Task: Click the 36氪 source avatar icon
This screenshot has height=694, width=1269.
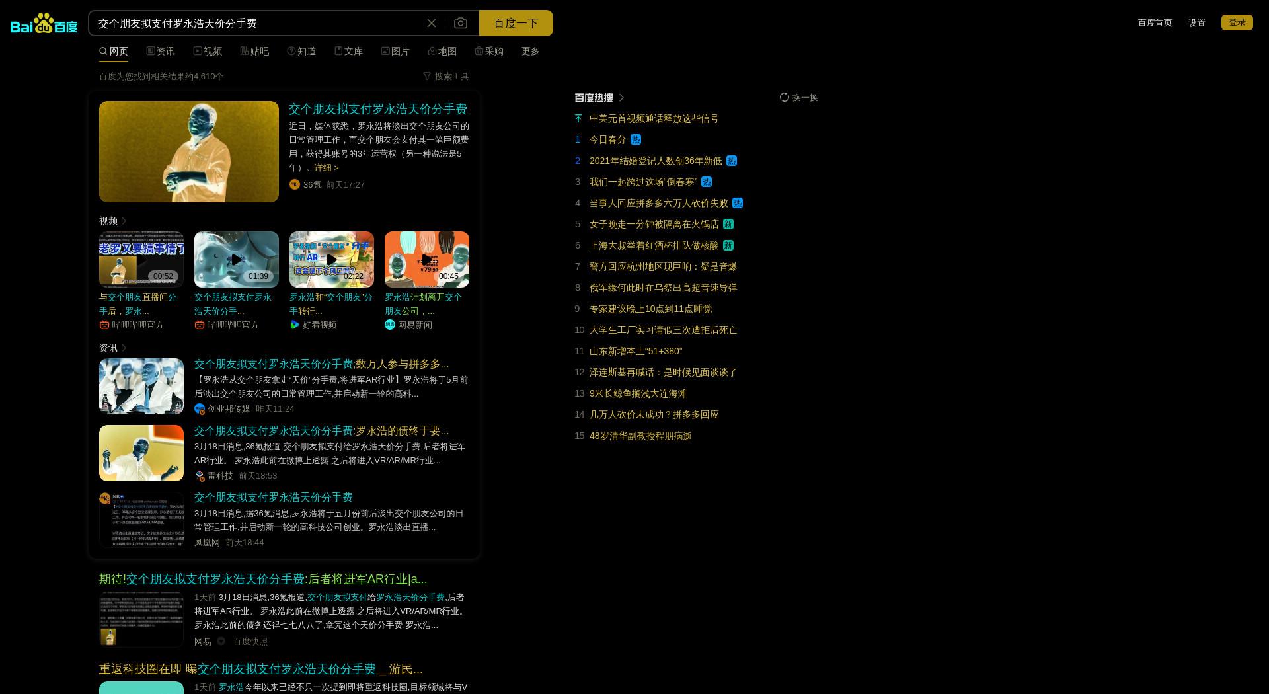Action: [295, 184]
